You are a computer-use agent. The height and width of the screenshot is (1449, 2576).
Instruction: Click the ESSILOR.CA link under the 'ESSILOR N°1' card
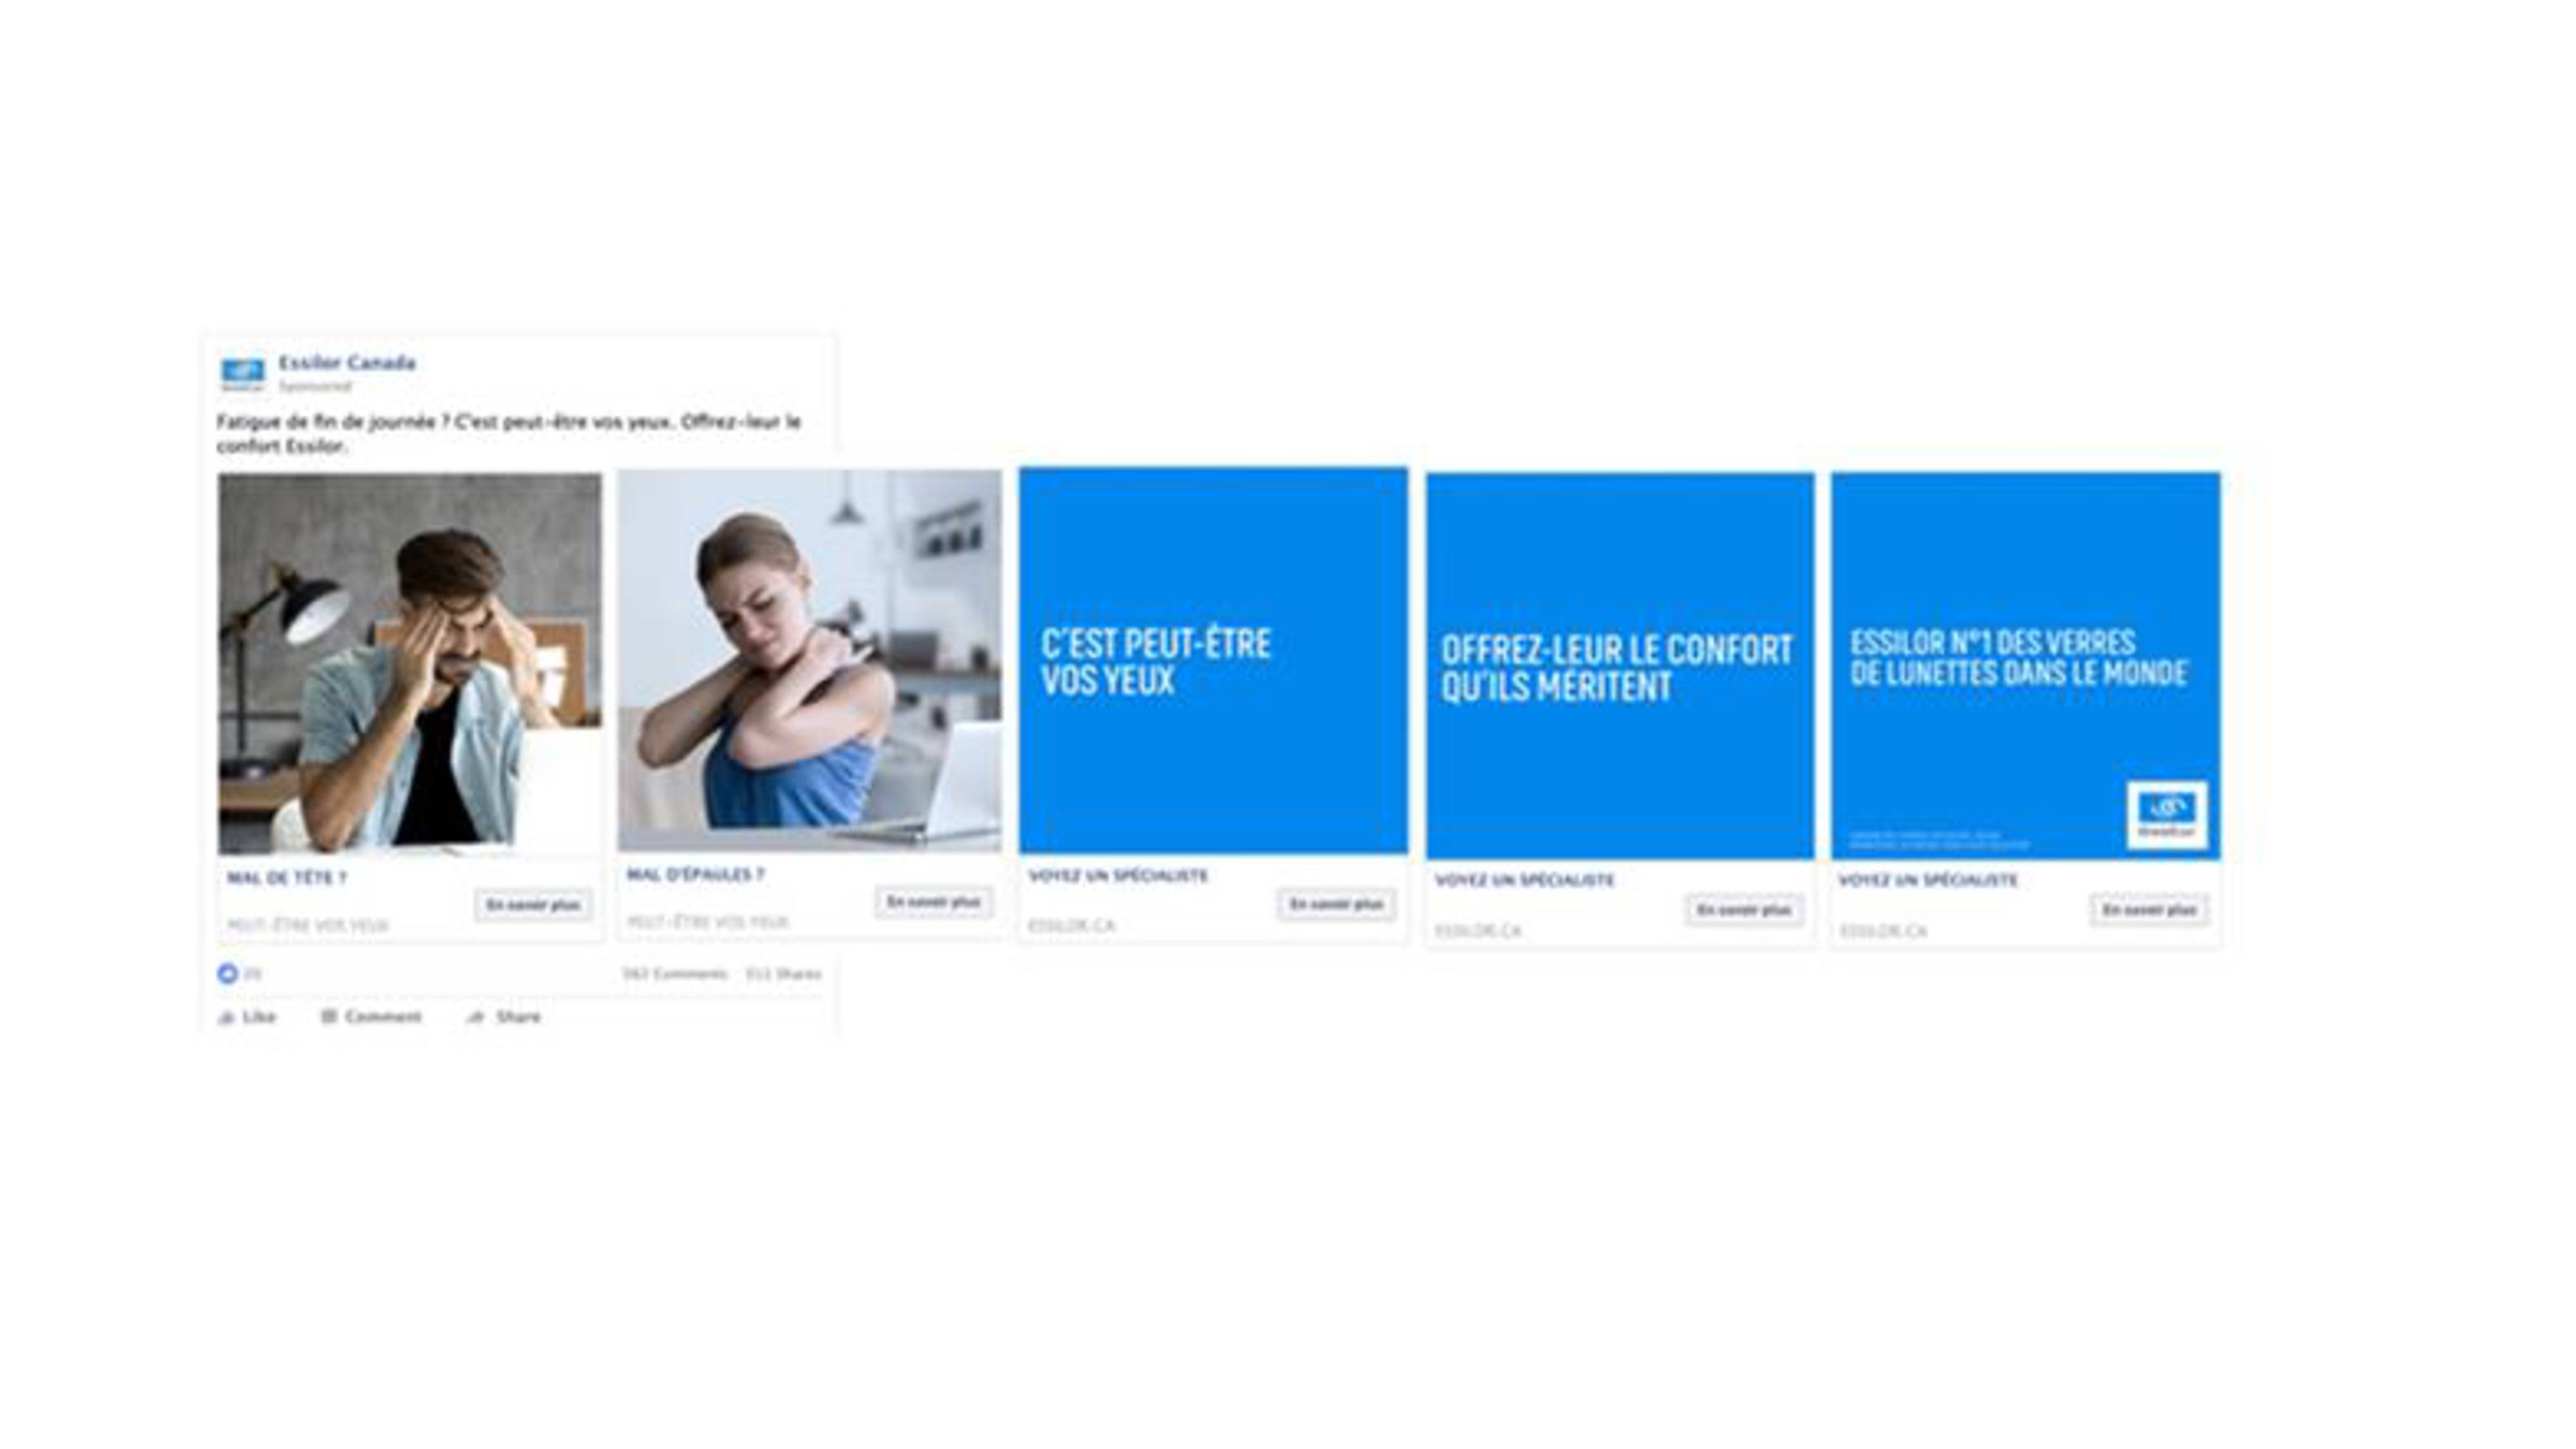[x=1883, y=931]
